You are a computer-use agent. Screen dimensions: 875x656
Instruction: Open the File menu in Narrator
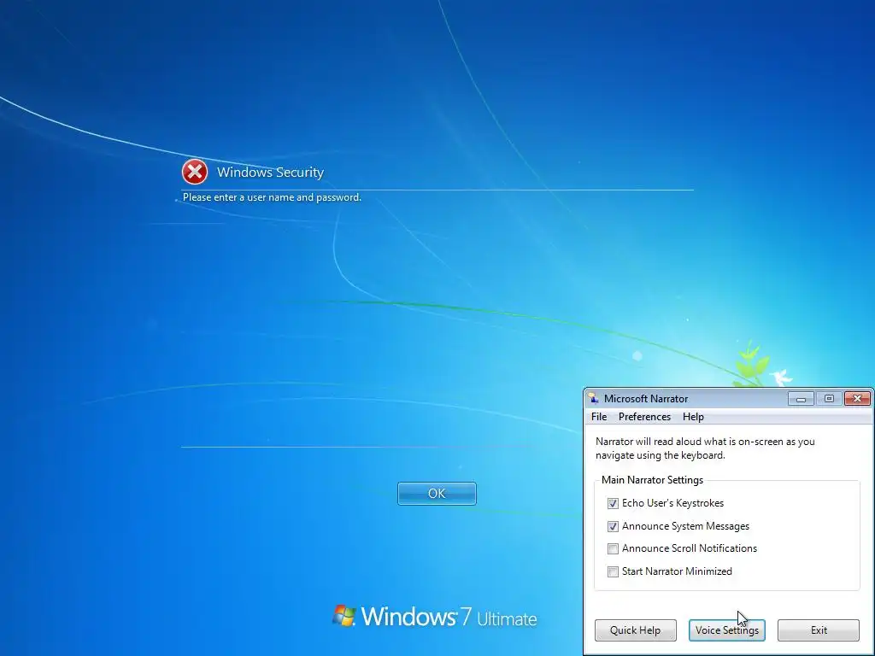click(599, 417)
